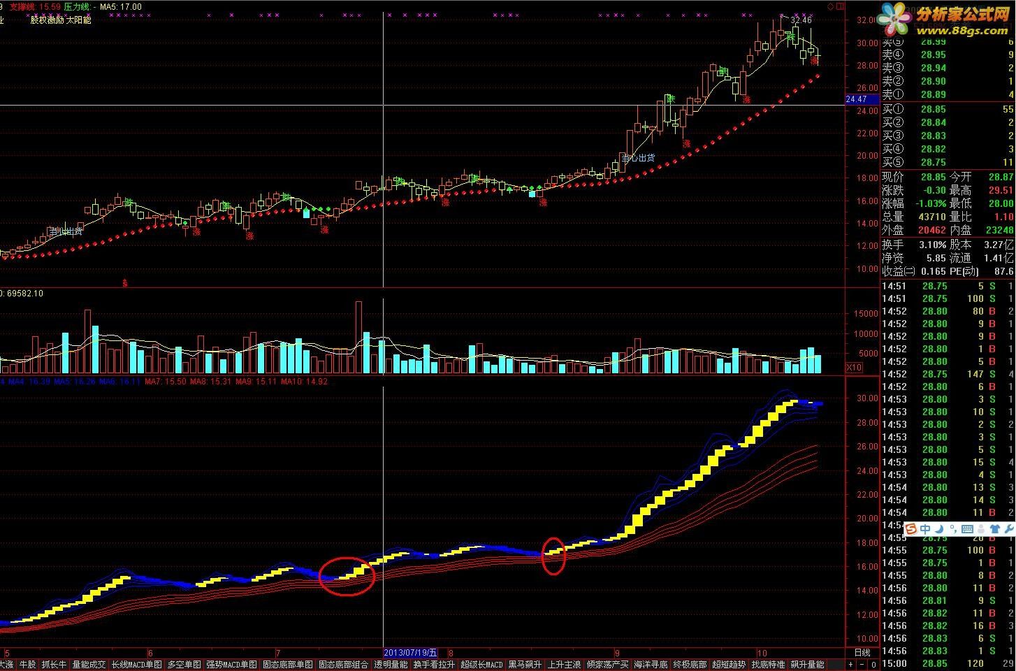The image size is (1016, 671).
Task: Click the 买⑤ 28.75 bid row
Action: (947, 162)
